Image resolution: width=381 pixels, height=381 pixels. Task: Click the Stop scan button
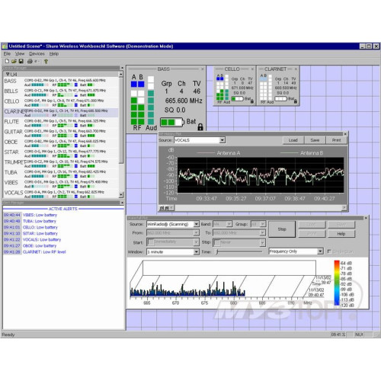[x=282, y=229]
